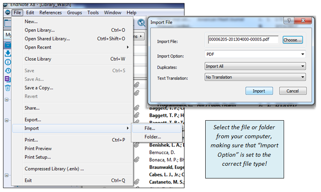Select Print Setup... menu item

pos(73,157)
